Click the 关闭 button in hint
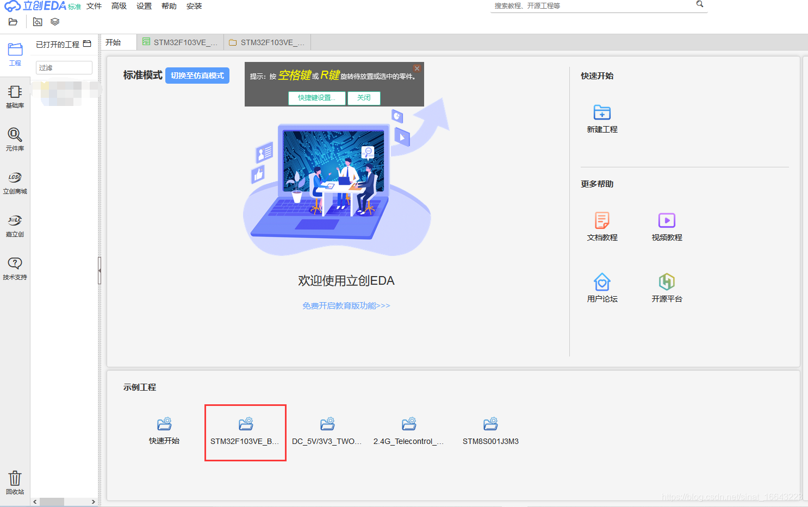The width and height of the screenshot is (808, 507). coord(364,98)
